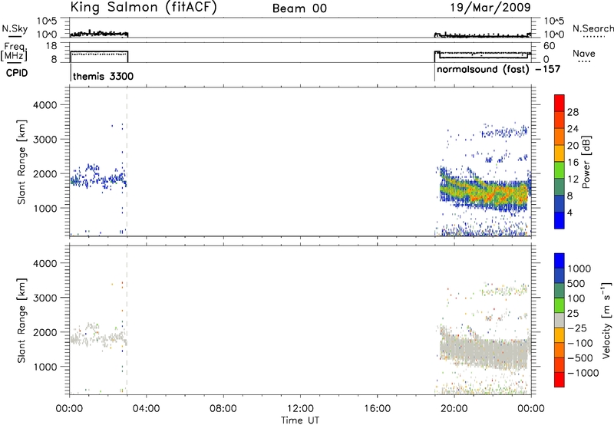The height and width of the screenshot is (425, 614).
Task: Click the 'N.Sky' legend label
Action: pos(15,28)
